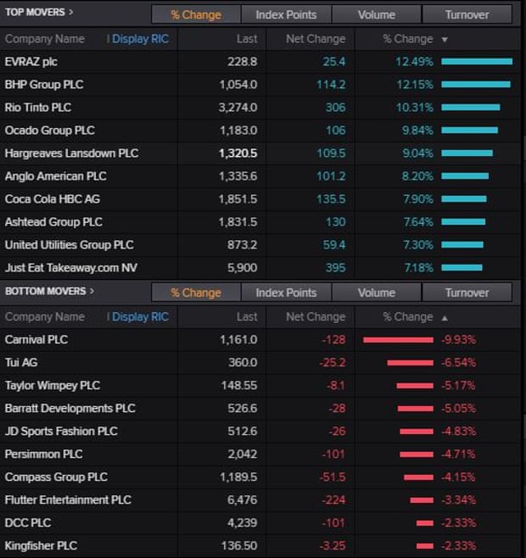Open Rio Tinto PLC company name

38,107
